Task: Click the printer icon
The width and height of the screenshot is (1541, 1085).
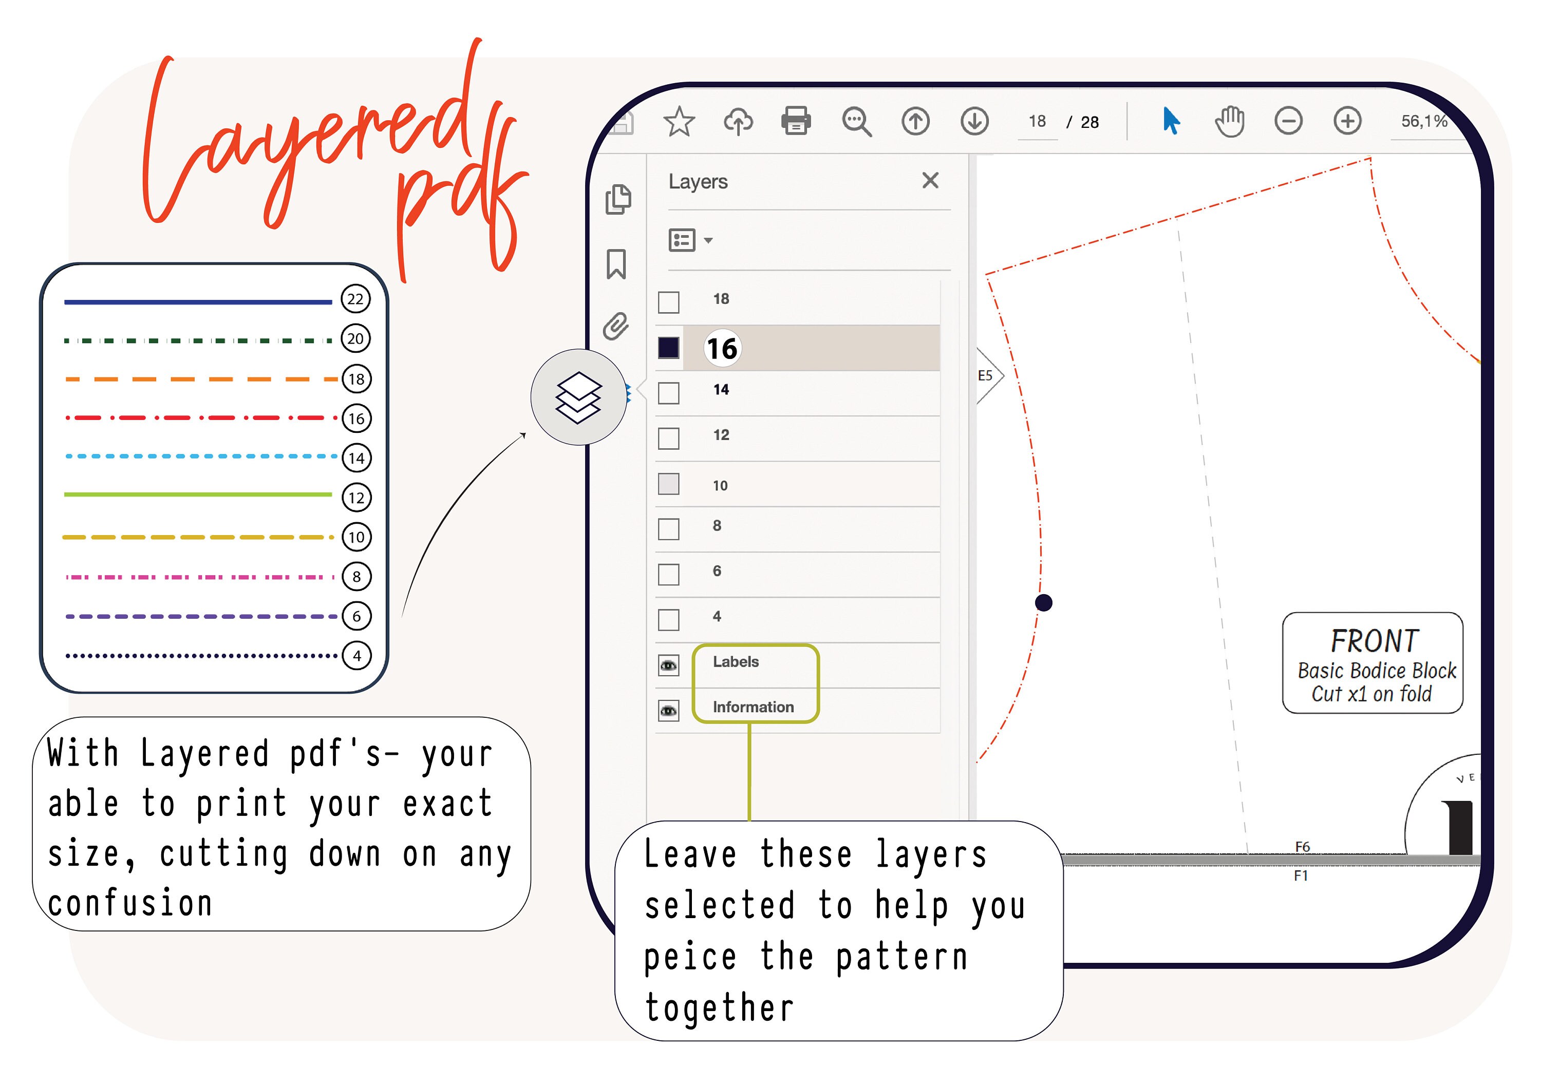Action: (796, 122)
